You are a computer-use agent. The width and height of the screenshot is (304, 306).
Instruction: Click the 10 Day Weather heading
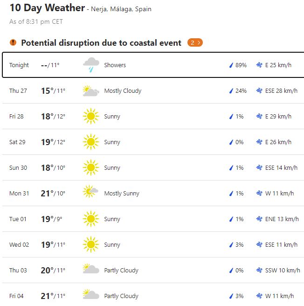pyautogui.click(x=47, y=8)
